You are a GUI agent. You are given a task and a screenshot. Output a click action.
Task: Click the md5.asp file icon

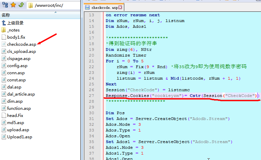click(x=4, y=122)
